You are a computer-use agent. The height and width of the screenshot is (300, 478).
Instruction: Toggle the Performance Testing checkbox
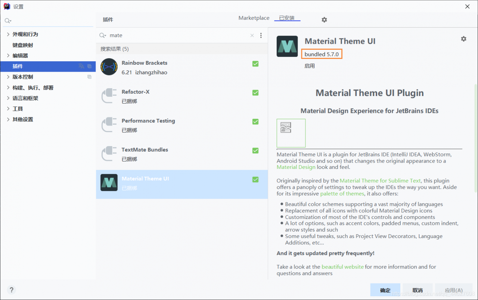click(x=255, y=121)
